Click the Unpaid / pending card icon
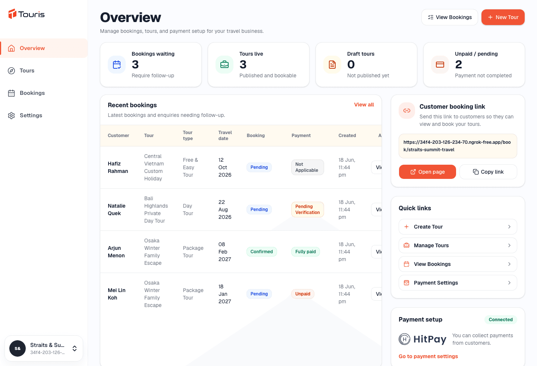Screen dimensions: 537x366 pyautogui.click(x=440, y=65)
